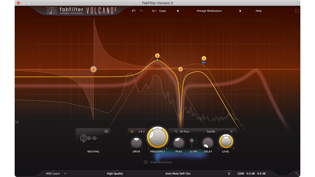315x177 pixels.
Task: Switch to next preset arrow
Action: pos(240,11)
